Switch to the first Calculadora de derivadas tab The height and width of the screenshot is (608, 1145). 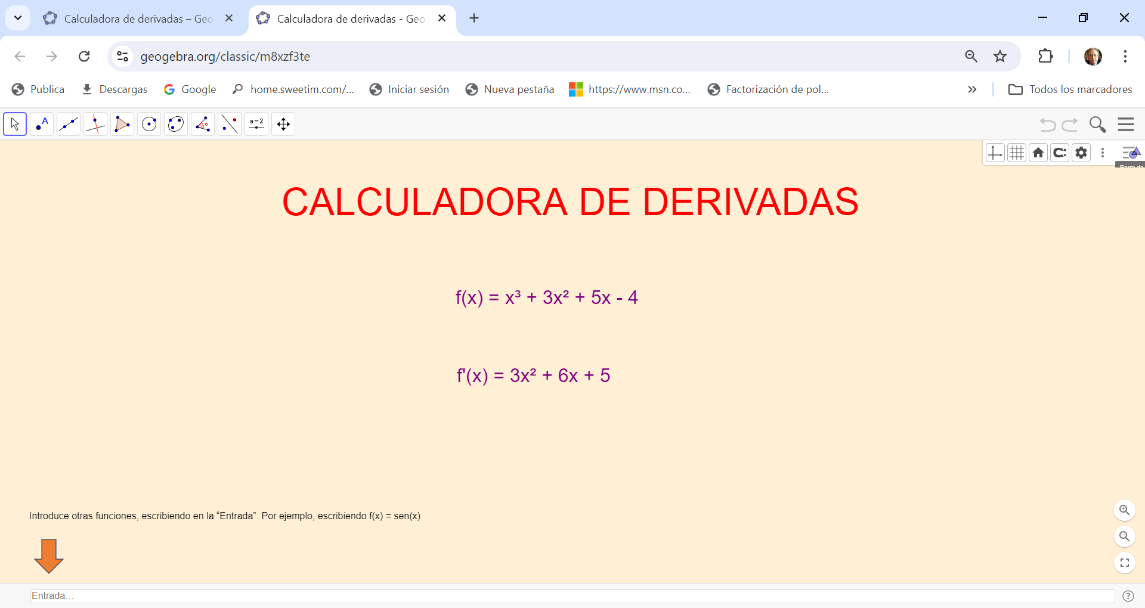pyautogui.click(x=137, y=19)
